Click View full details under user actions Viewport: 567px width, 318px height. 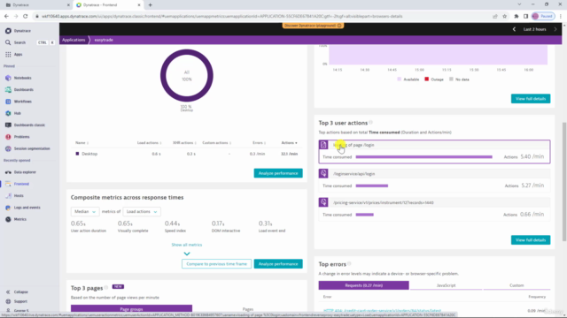coord(531,240)
